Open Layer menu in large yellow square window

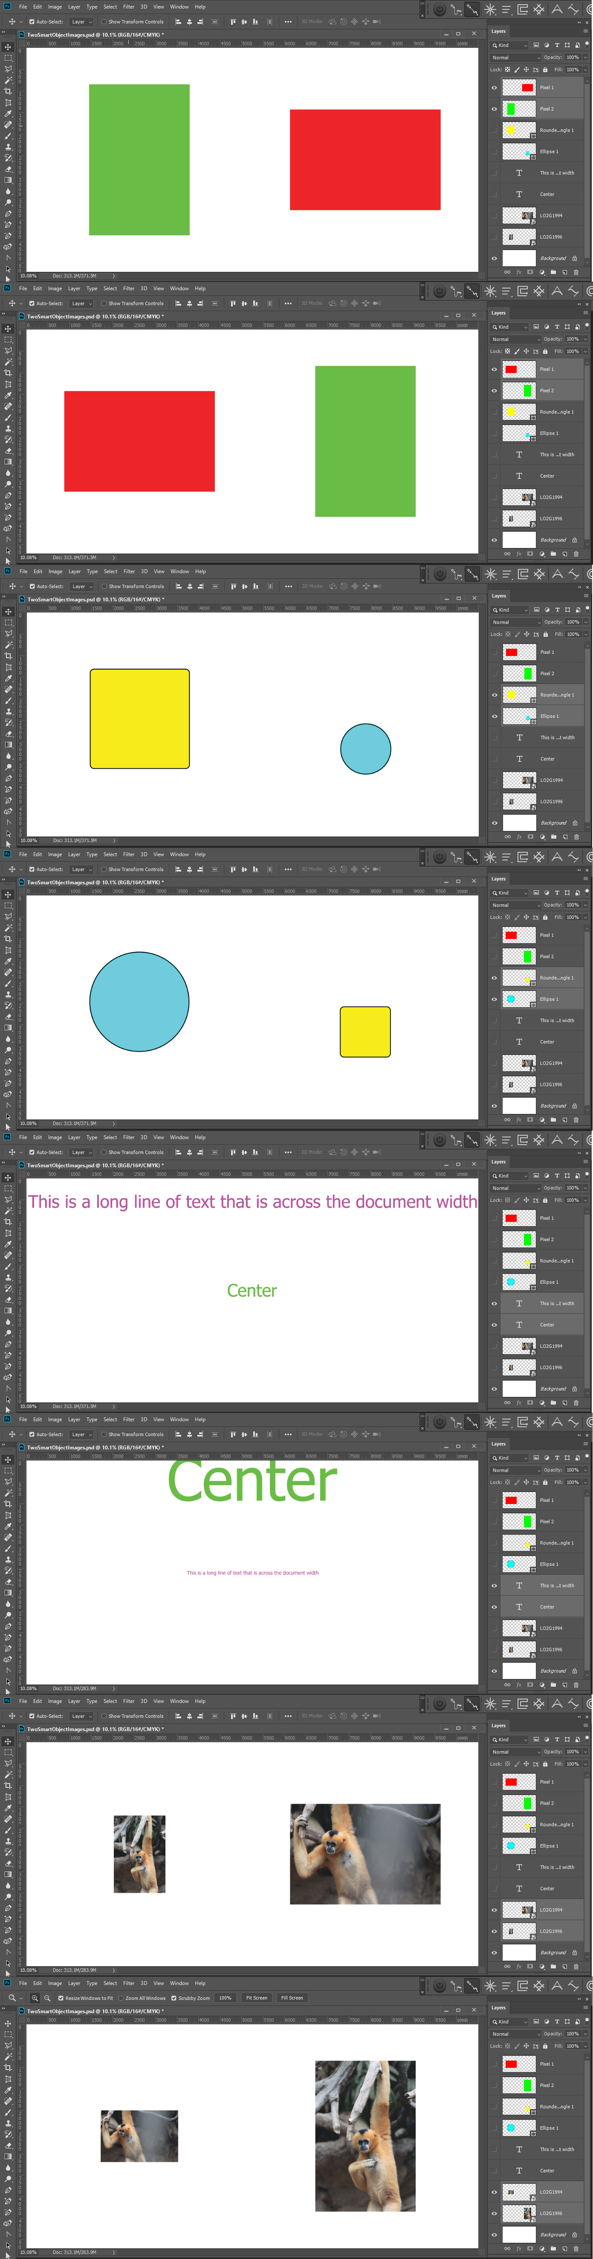coord(75,571)
